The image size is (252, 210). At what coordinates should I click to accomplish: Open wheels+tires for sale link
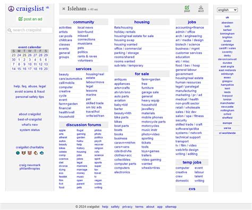(x=150, y=168)
